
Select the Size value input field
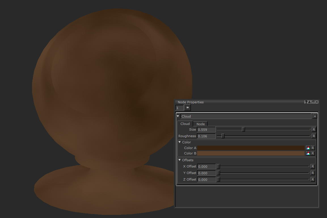[x=206, y=129]
